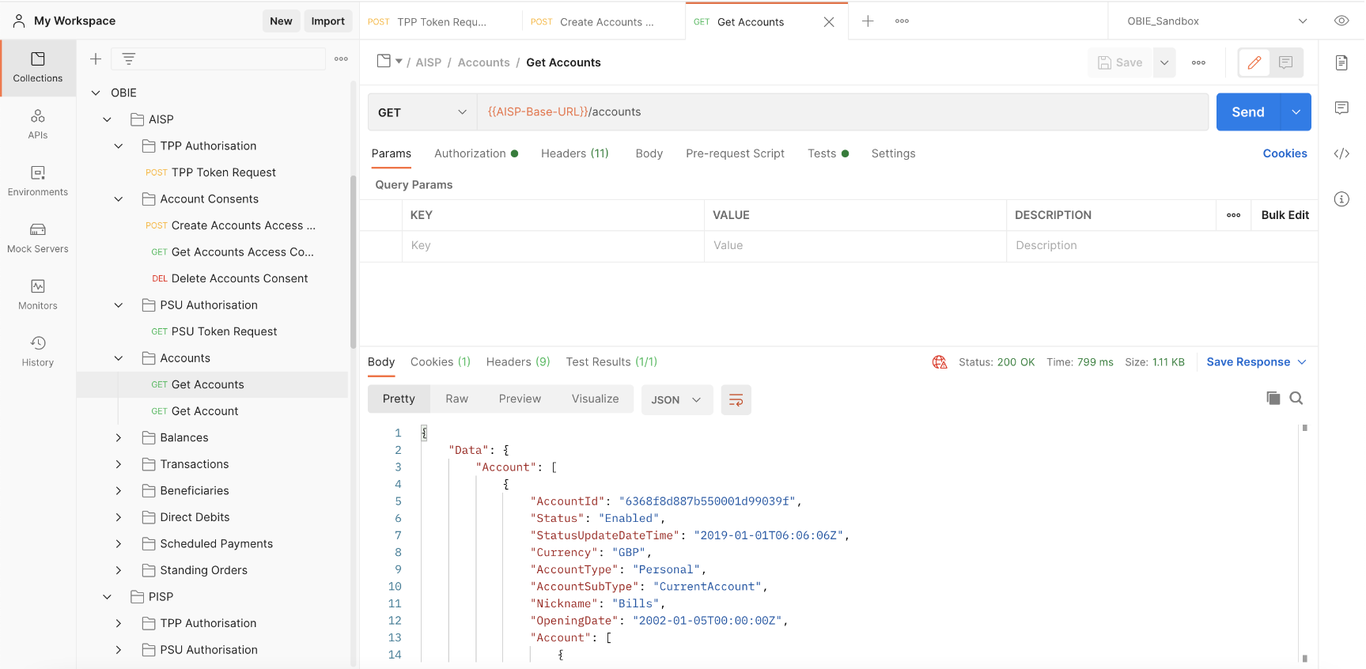The height and width of the screenshot is (669, 1366).
Task: Click the query param Key input field
Action: (553, 246)
